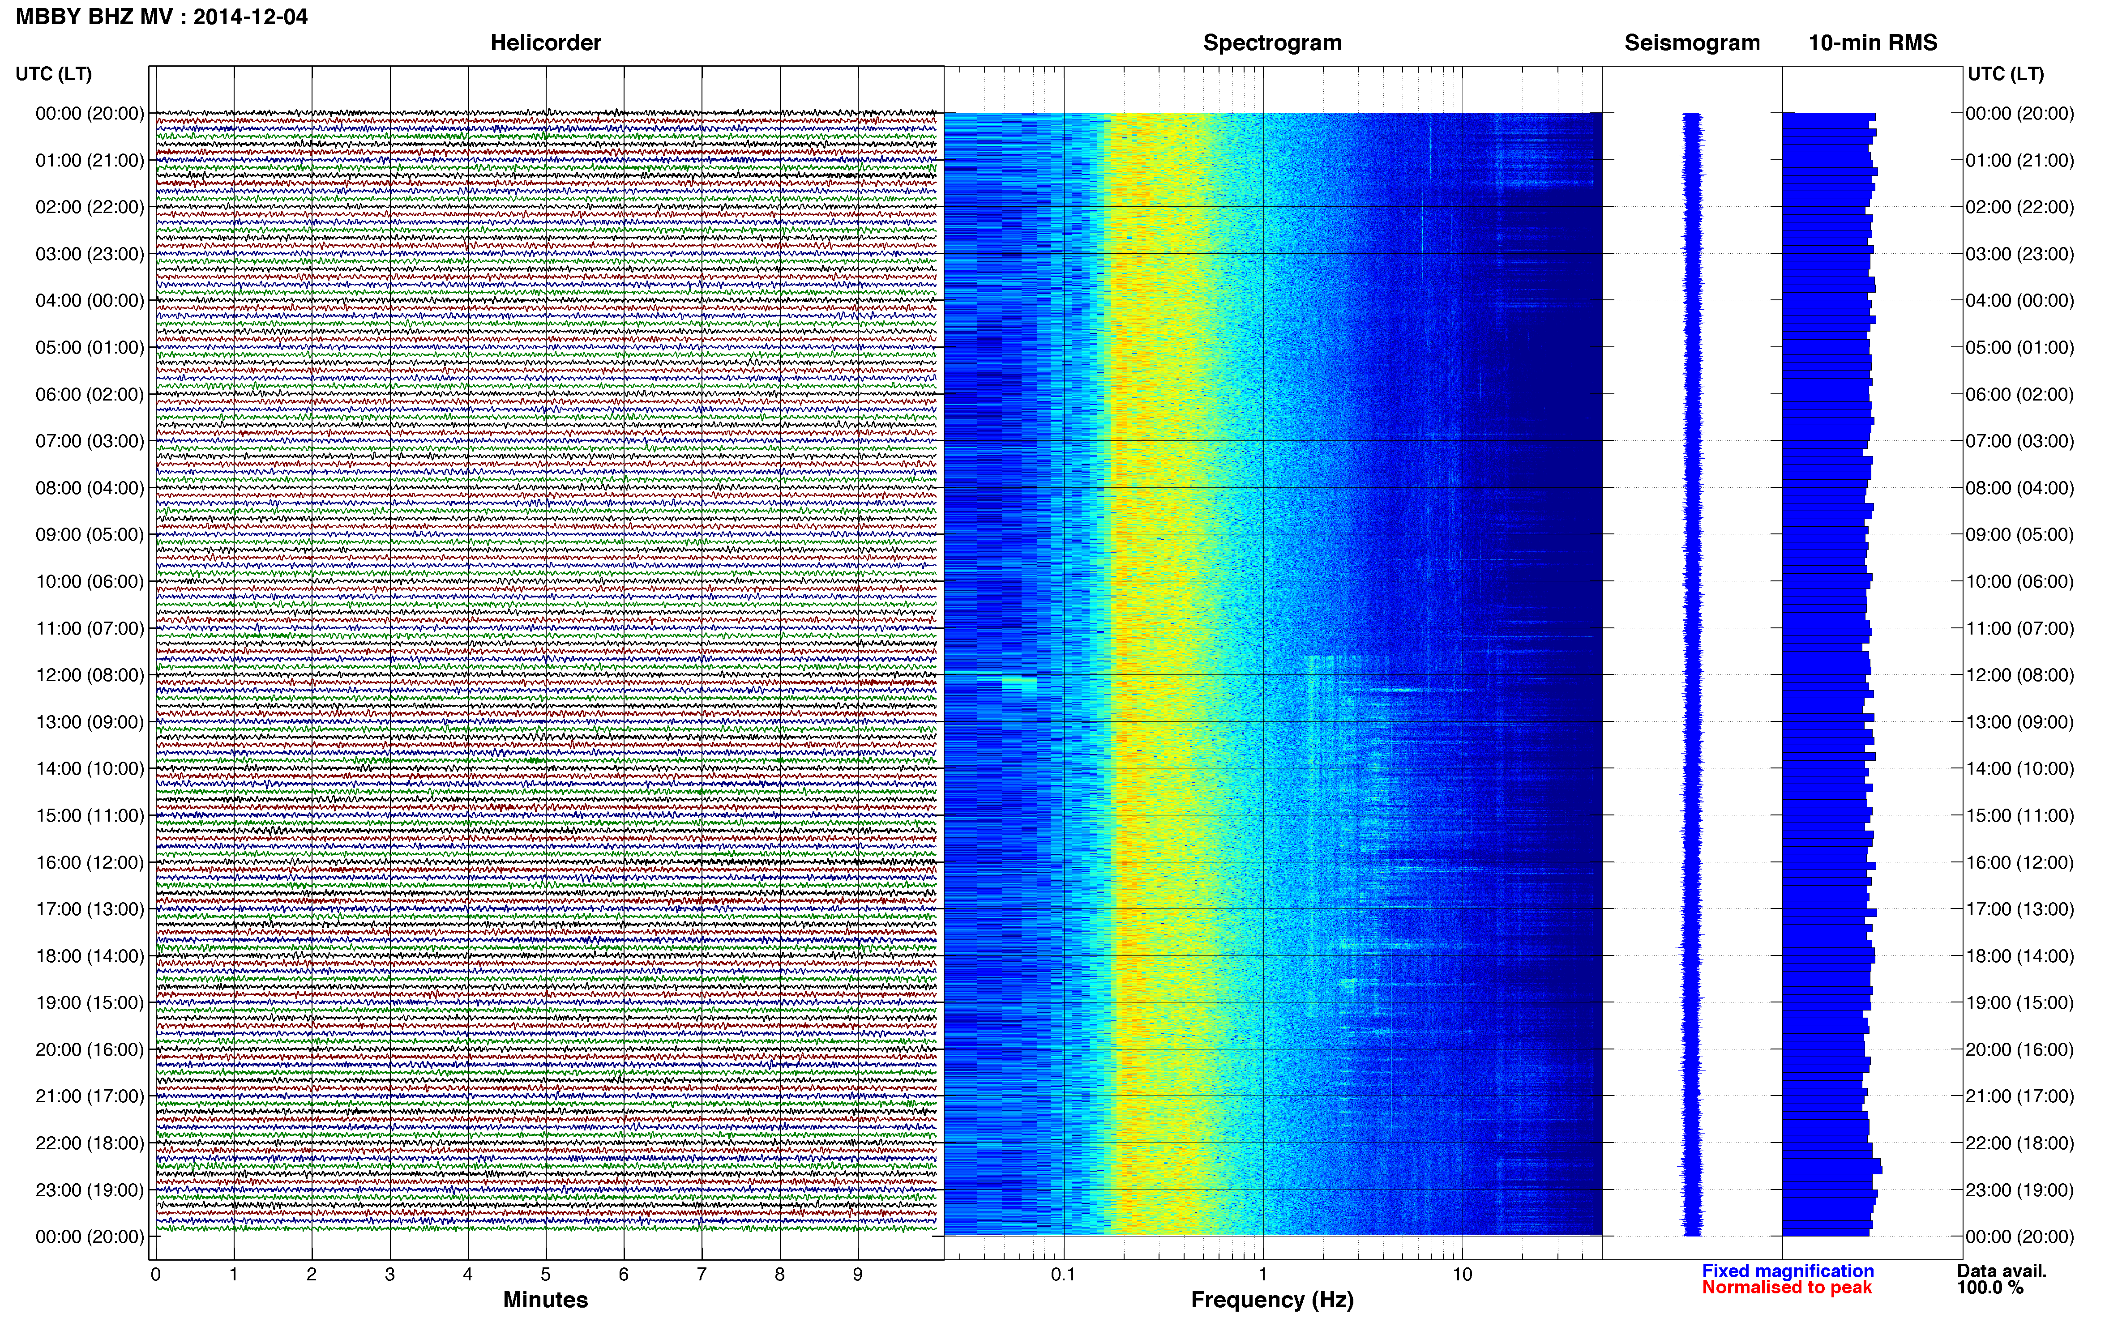
Task: Click the '100.0 %' data availability value
Action: click(x=1990, y=1288)
